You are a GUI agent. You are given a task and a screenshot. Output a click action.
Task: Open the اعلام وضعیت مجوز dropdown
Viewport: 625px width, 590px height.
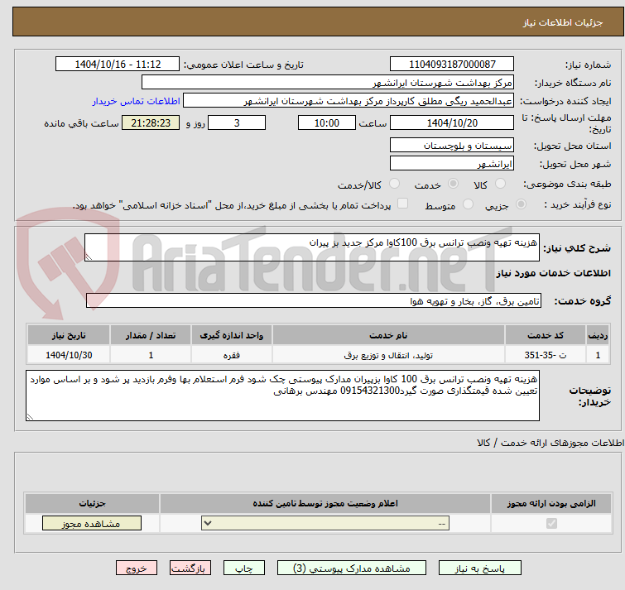(325, 523)
